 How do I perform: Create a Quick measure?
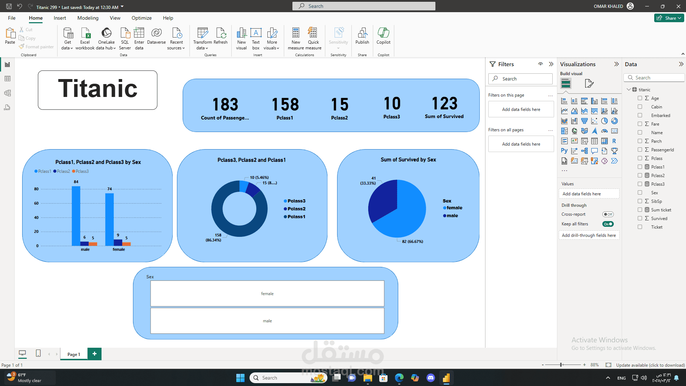pyautogui.click(x=313, y=38)
